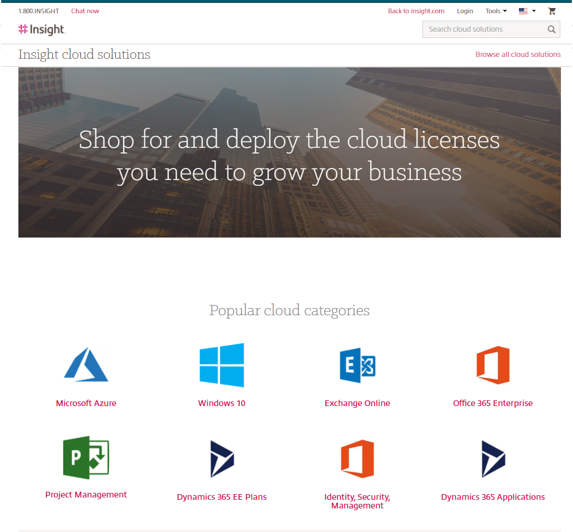Click the Chat now link
Image resolution: width=573 pixels, height=532 pixels.
[x=85, y=11]
